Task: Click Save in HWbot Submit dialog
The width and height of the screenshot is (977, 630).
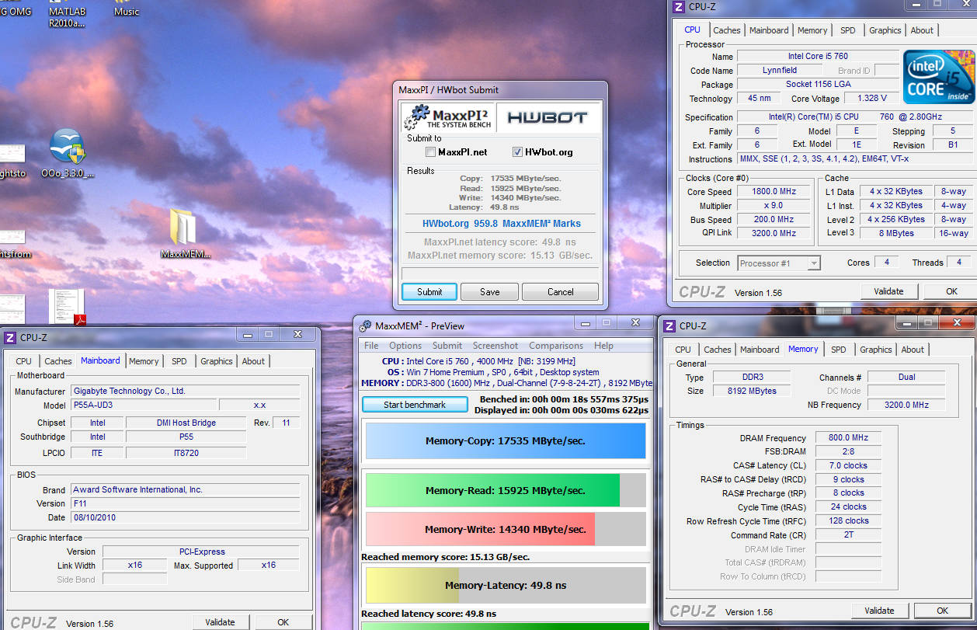Action: pos(490,292)
